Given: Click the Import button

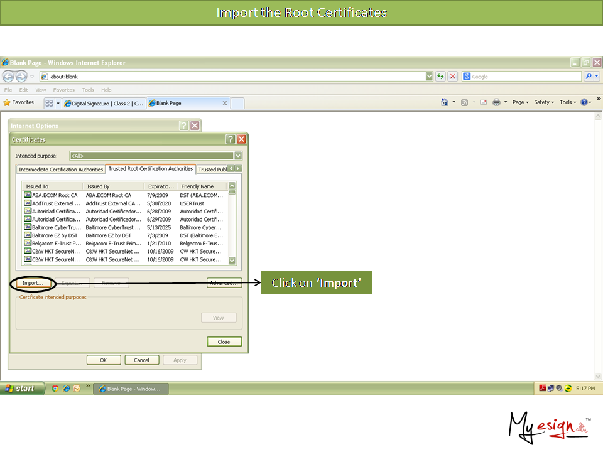Looking at the screenshot, I should click(x=33, y=283).
